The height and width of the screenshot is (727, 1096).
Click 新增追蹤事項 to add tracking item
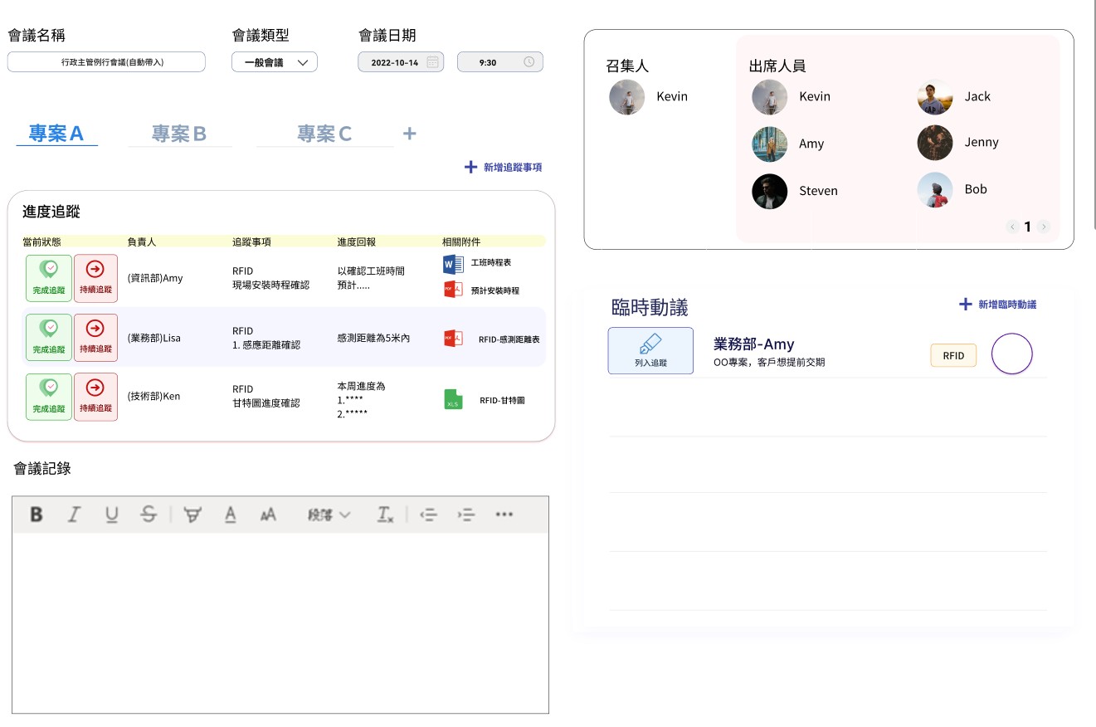504,167
